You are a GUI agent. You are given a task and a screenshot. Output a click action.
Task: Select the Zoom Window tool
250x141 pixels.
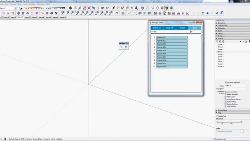(84, 8)
